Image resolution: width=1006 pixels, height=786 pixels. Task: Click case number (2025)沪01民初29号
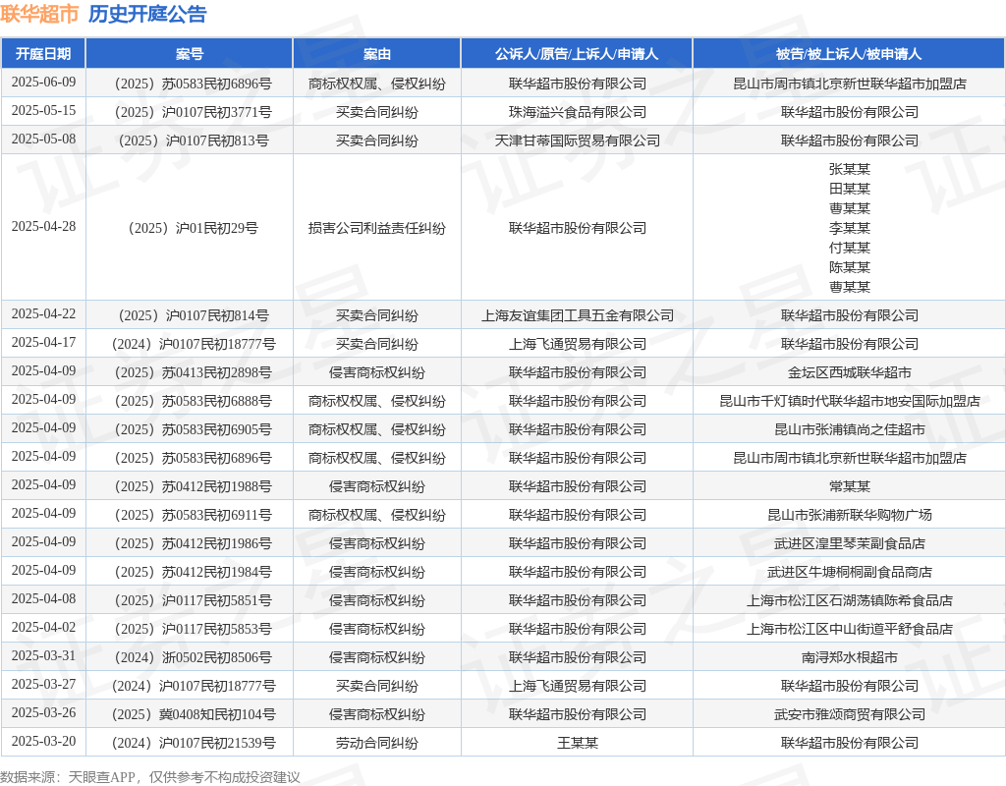(x=194, y=228)
